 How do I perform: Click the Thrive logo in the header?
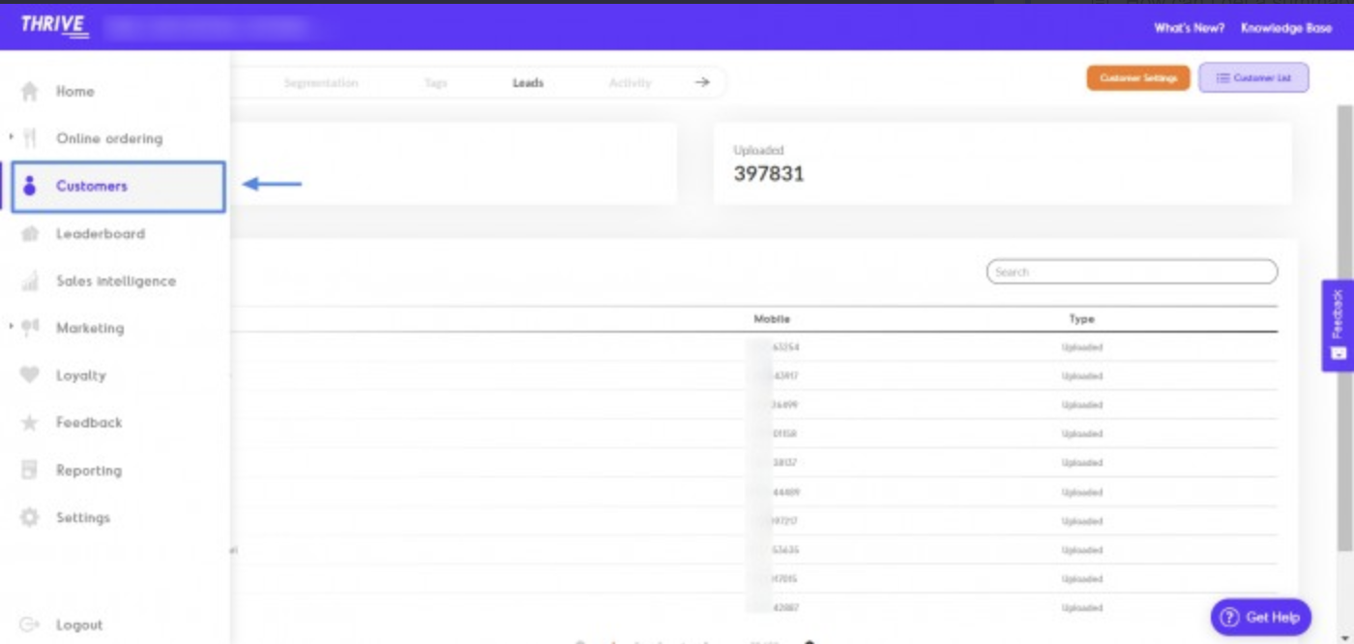coord(55,26)
